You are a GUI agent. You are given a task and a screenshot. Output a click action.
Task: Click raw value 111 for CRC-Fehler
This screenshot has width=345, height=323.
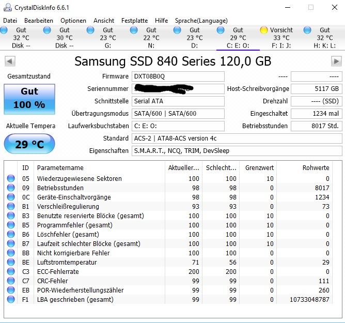tap(324, 281)
